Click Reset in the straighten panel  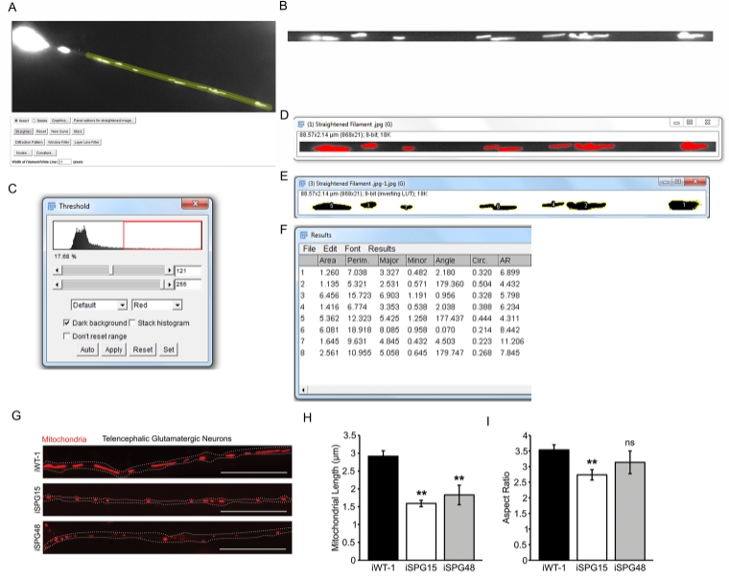41,131
